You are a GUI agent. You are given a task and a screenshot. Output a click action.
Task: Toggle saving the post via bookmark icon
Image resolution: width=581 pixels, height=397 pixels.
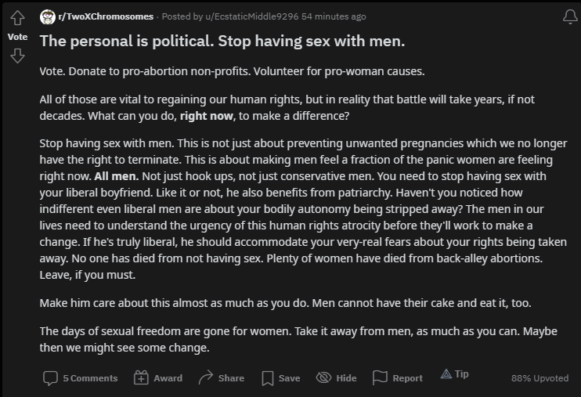[267, 378]
